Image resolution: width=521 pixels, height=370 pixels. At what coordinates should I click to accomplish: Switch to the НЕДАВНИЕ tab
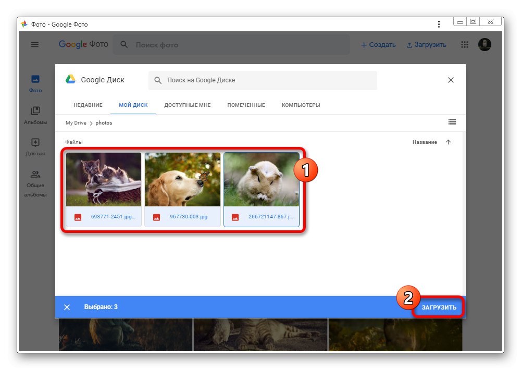(x=88, y=105)
